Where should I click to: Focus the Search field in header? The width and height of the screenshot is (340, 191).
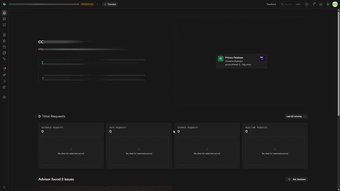pyautogui.click(x=291, y=4)
